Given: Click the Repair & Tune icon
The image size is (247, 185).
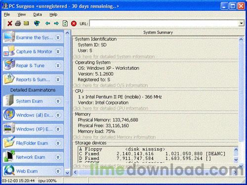Looking at the screenshot, I should click(x=9, y=64).
